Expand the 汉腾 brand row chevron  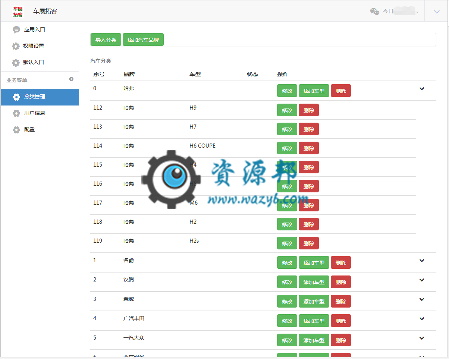tap(422, 280)
